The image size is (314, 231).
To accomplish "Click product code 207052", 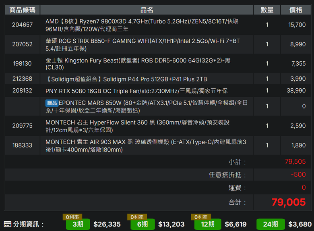I will 22,44.
